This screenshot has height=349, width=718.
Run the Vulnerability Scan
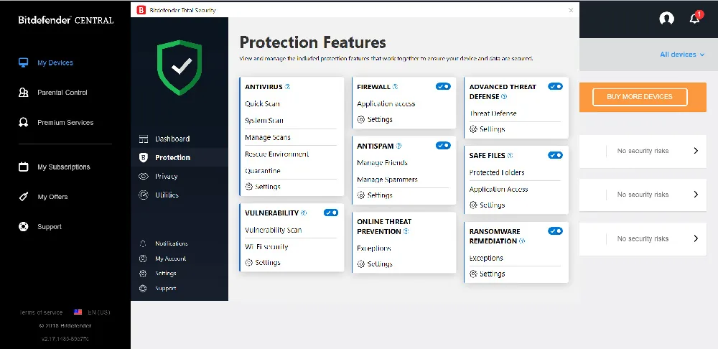click(x=274, y=231)
